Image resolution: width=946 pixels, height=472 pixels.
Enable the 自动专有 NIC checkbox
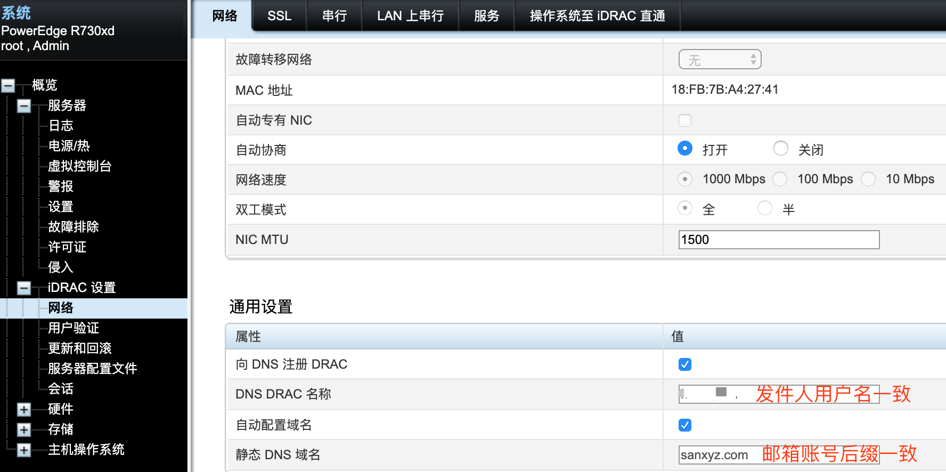tap(684, 120)
